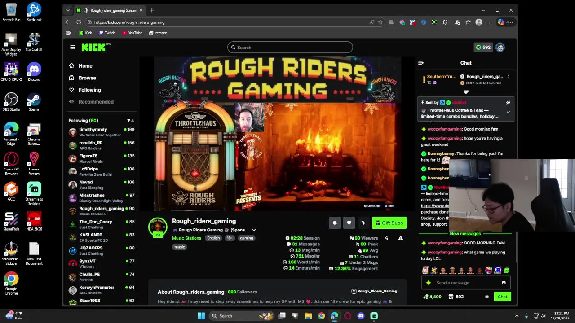Open a new browser tab
Viewport: 575px width, 323px height.
click(x=152, y=10)
